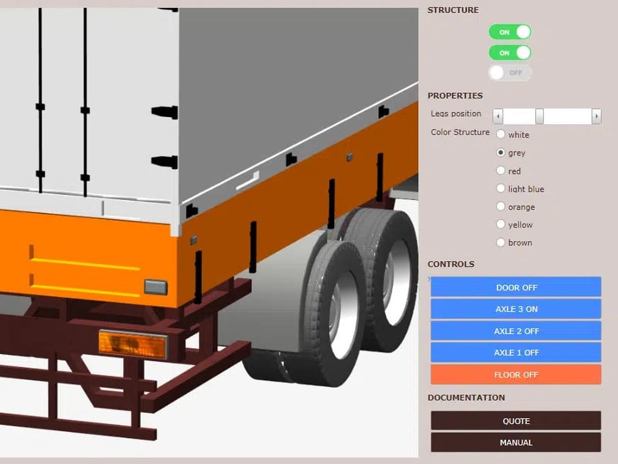The width and height of the screenshot is (618, 464).
Task: Enable the greyed OFF STRUCTURE toggle
Action: (510, 72)
